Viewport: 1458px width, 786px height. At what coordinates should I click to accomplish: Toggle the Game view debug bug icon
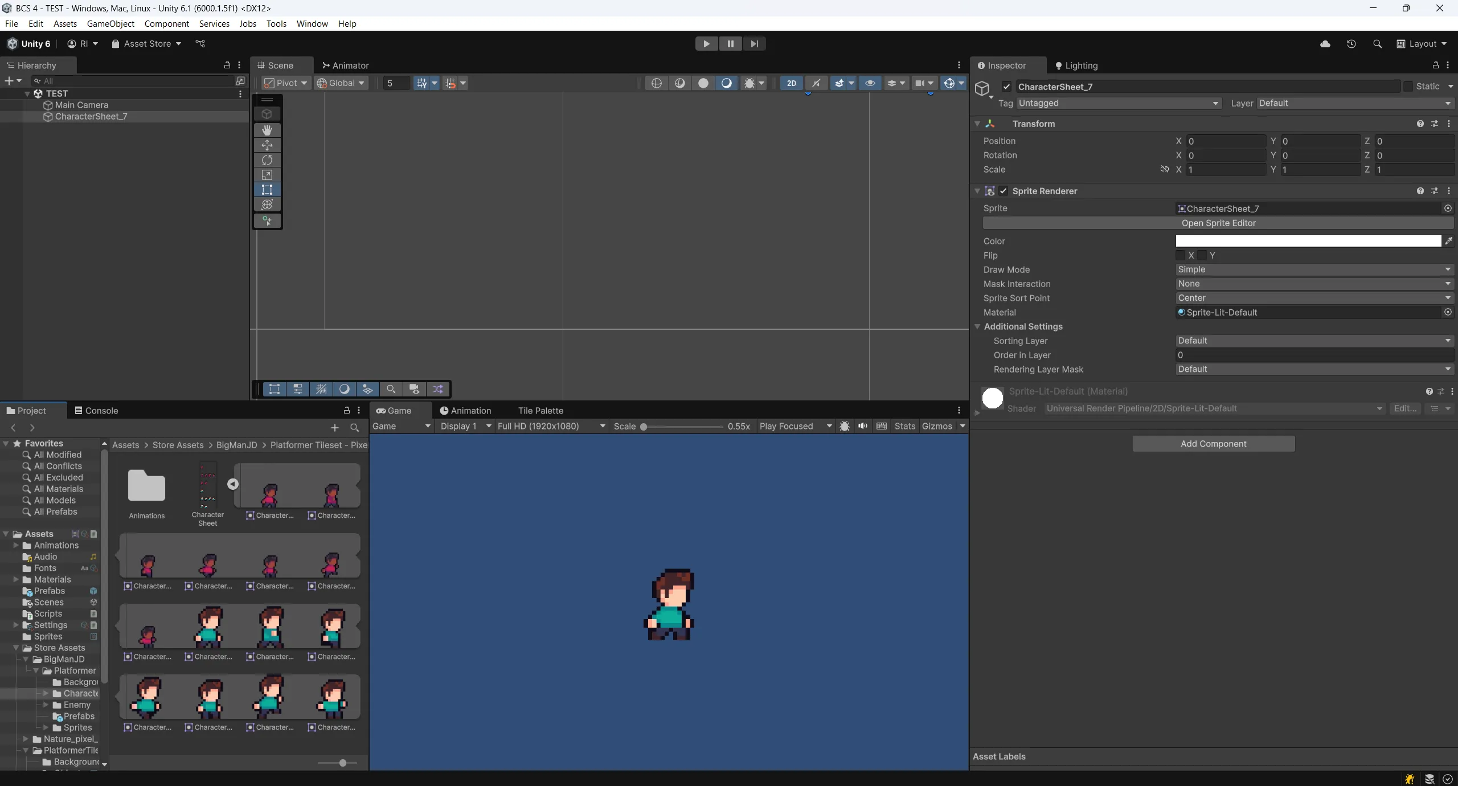click(845, 426)
